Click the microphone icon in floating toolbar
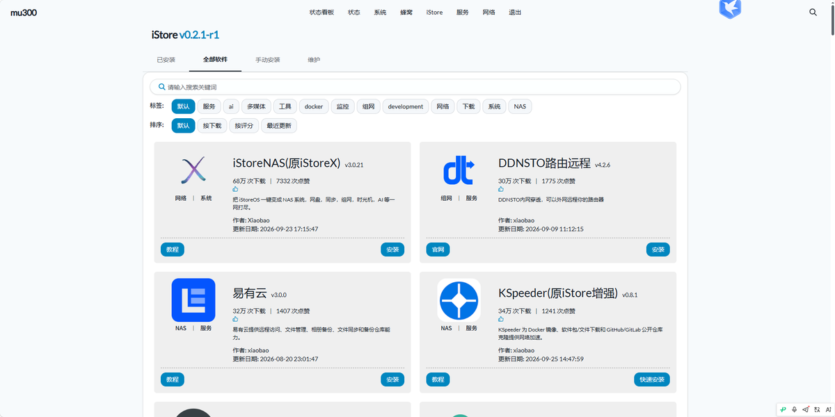Image resolution: width=835 pixels, height=417 pixels. pyautogui.click(x=794, y=409)
